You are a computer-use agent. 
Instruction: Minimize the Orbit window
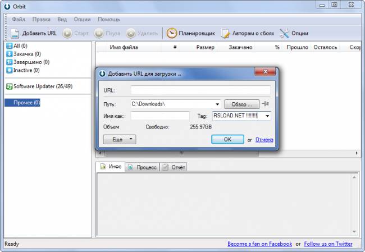click(x=322, y=5)
